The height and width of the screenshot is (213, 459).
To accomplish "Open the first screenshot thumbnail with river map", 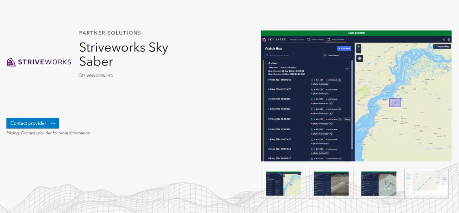I will click(x=284, y=184).
